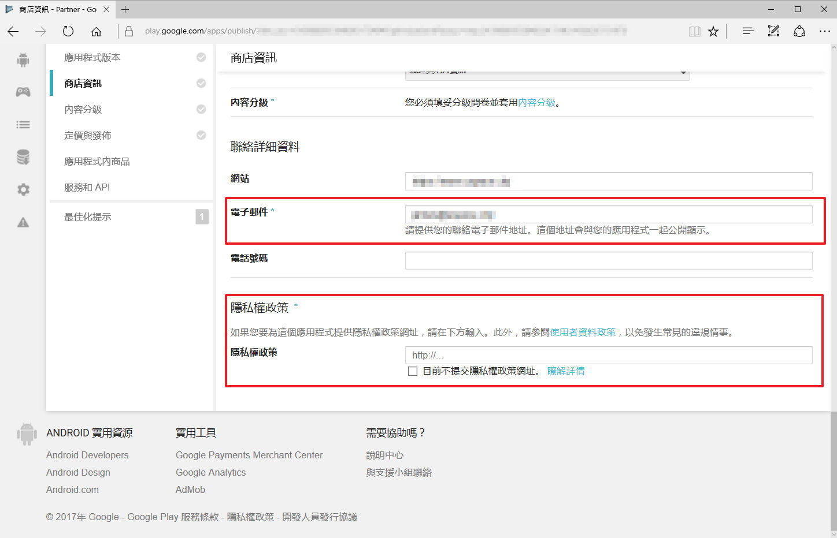Click the Android robot footer logo
Screen dimensions: 837x538
(27, 434)
